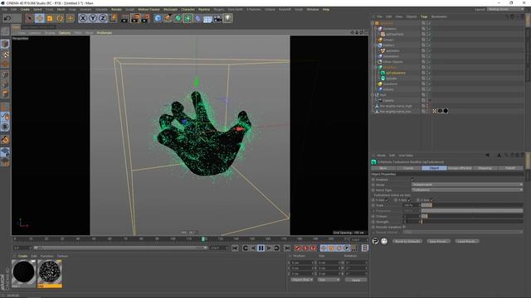Select the Rotate tool
Image resolution: width=531 pixels, height=298 pixels.
click(60, 18)
